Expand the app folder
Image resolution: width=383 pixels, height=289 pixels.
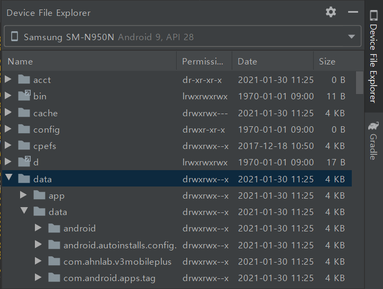23,194
